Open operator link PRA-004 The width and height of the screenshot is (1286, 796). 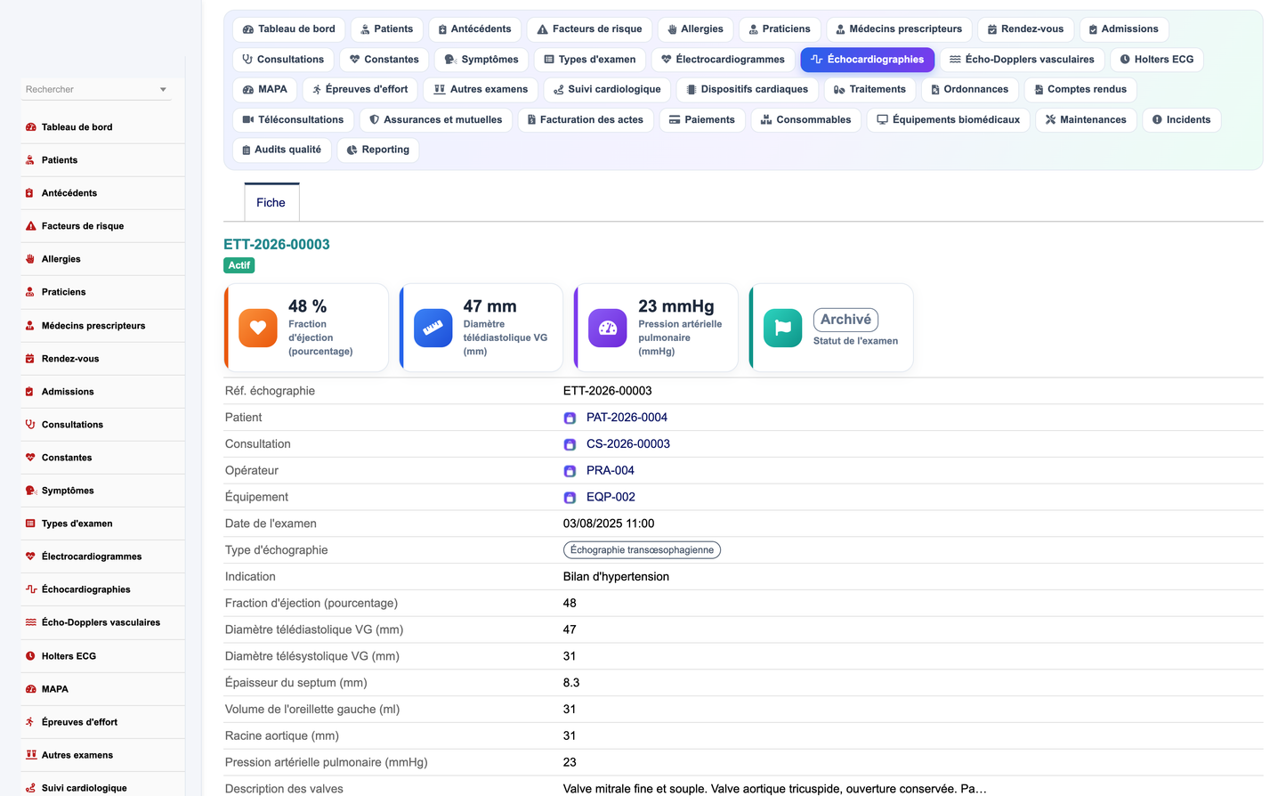click(611, 471)
